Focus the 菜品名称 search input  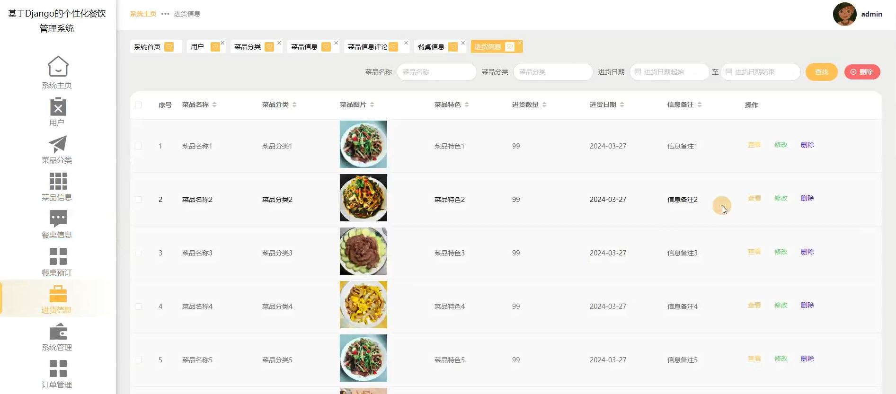[x=437, y=72]
